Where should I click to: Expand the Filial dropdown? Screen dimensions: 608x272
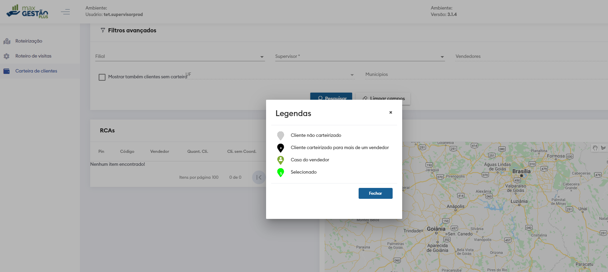(262, 57)
